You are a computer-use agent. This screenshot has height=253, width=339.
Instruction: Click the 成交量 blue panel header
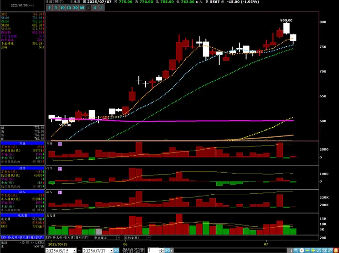pos(22,215)
